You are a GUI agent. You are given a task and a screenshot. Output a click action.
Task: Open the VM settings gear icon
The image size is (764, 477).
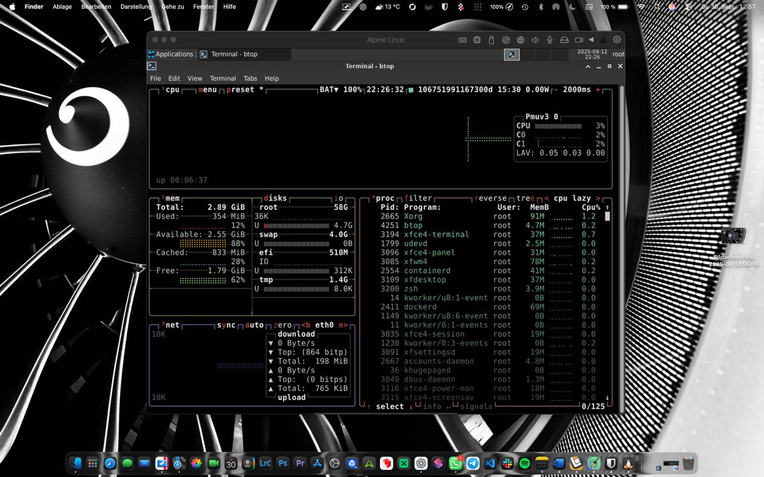pos(617,40)
